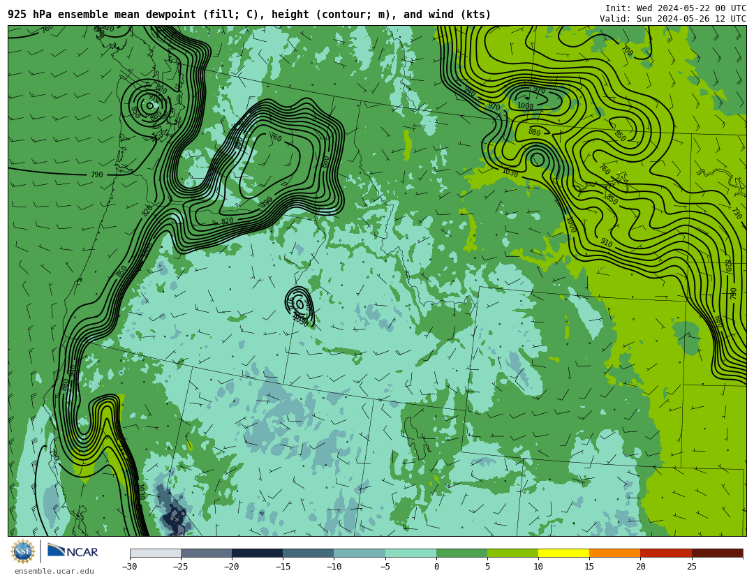Pick the dark brown above-25 colorbar swatch
Screen dimensions: 754x580
[718, 553]
